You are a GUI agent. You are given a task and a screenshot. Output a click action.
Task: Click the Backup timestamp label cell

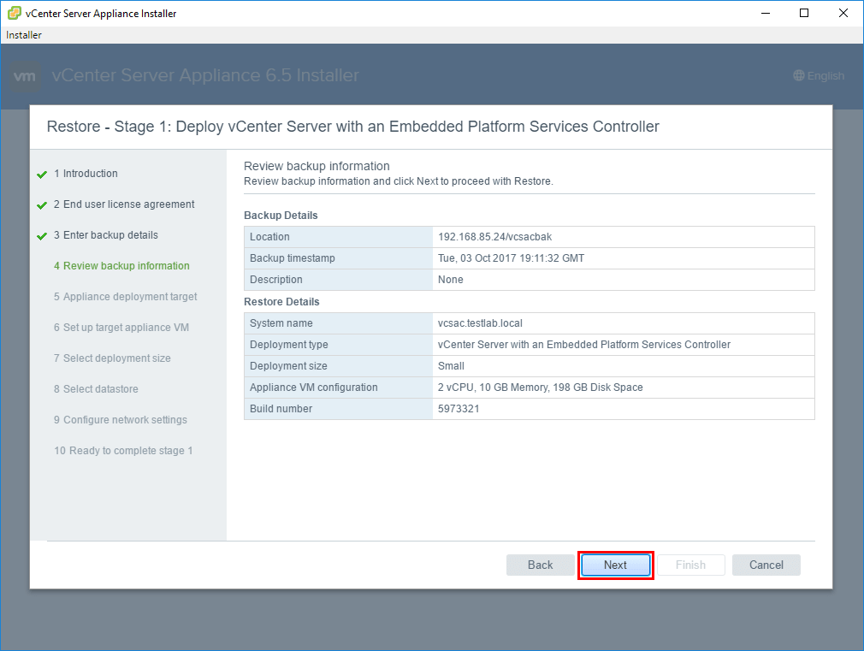click(338, 258)
